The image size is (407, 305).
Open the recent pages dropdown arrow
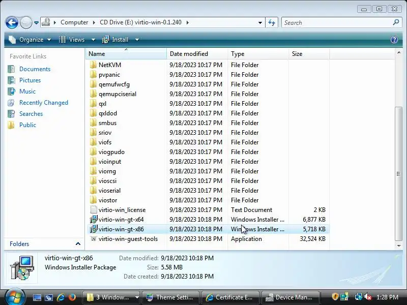[36, 23]
